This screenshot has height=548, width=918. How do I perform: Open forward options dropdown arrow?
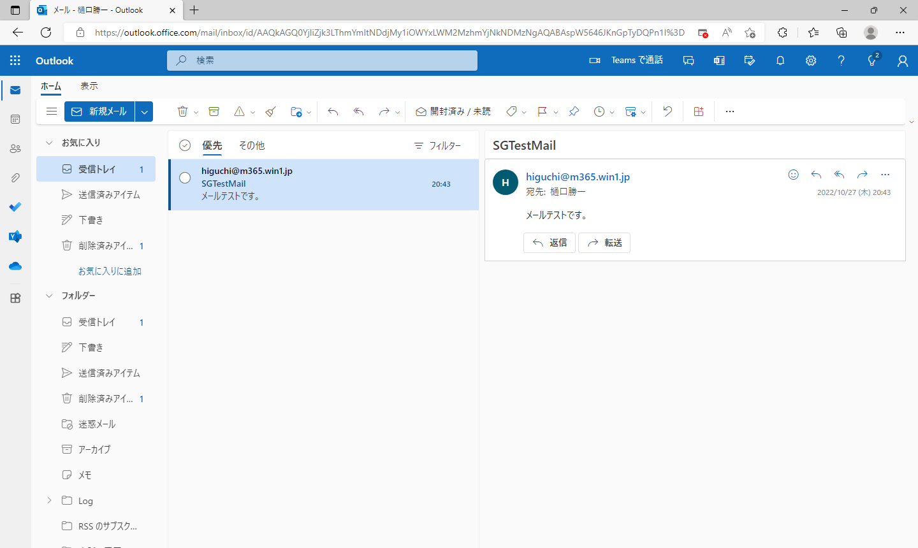pos(397,112)
